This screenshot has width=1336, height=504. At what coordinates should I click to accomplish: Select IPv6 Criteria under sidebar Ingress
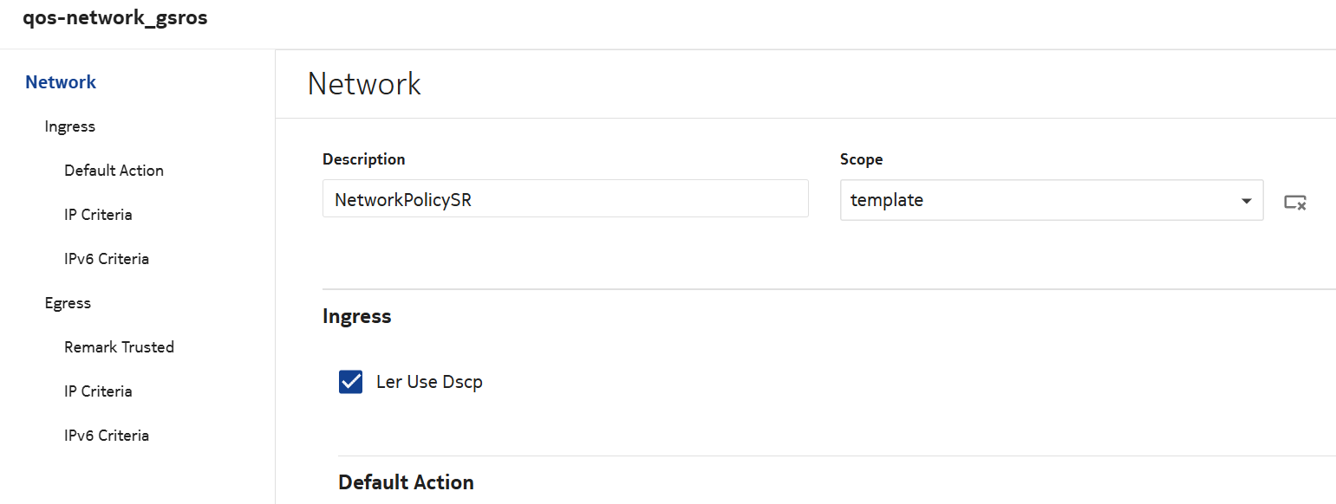[107, 259]
